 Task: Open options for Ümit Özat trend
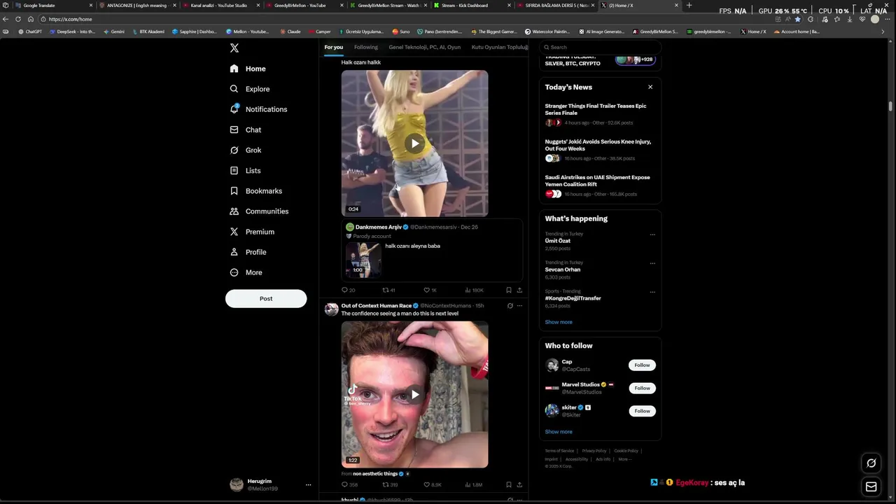[x=652, y=234]
